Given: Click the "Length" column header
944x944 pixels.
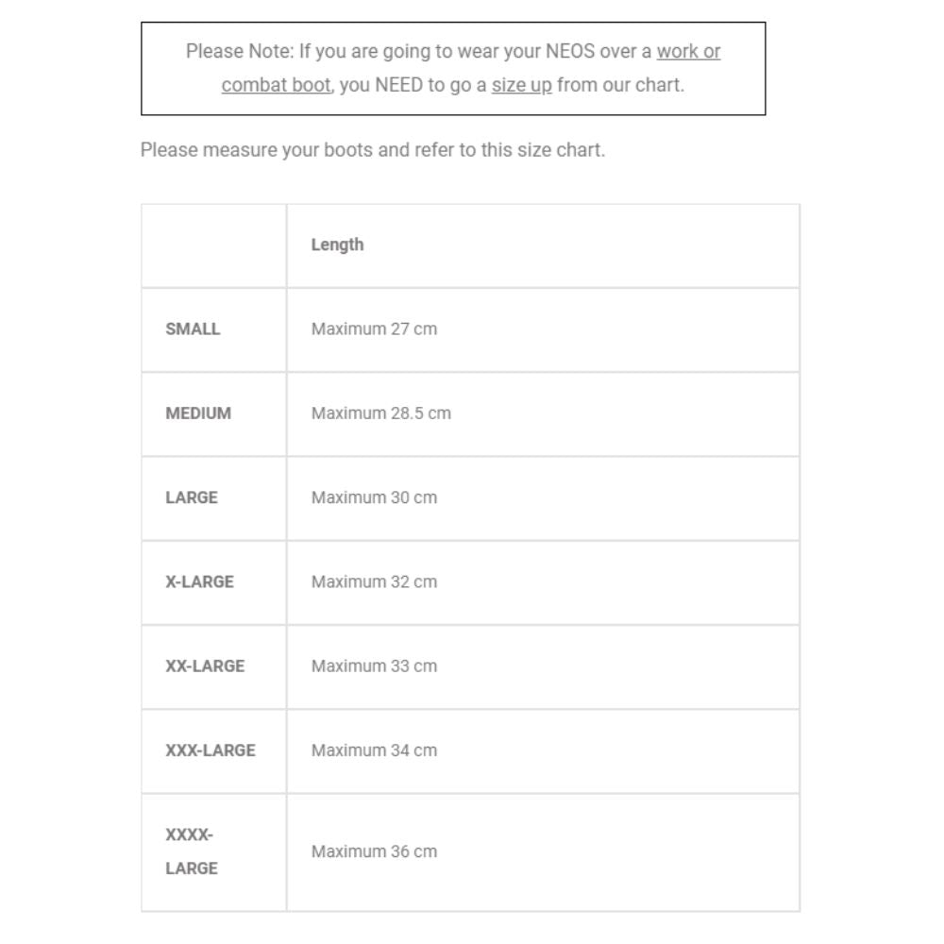Looking at the screenshot, I should [337, 244].
